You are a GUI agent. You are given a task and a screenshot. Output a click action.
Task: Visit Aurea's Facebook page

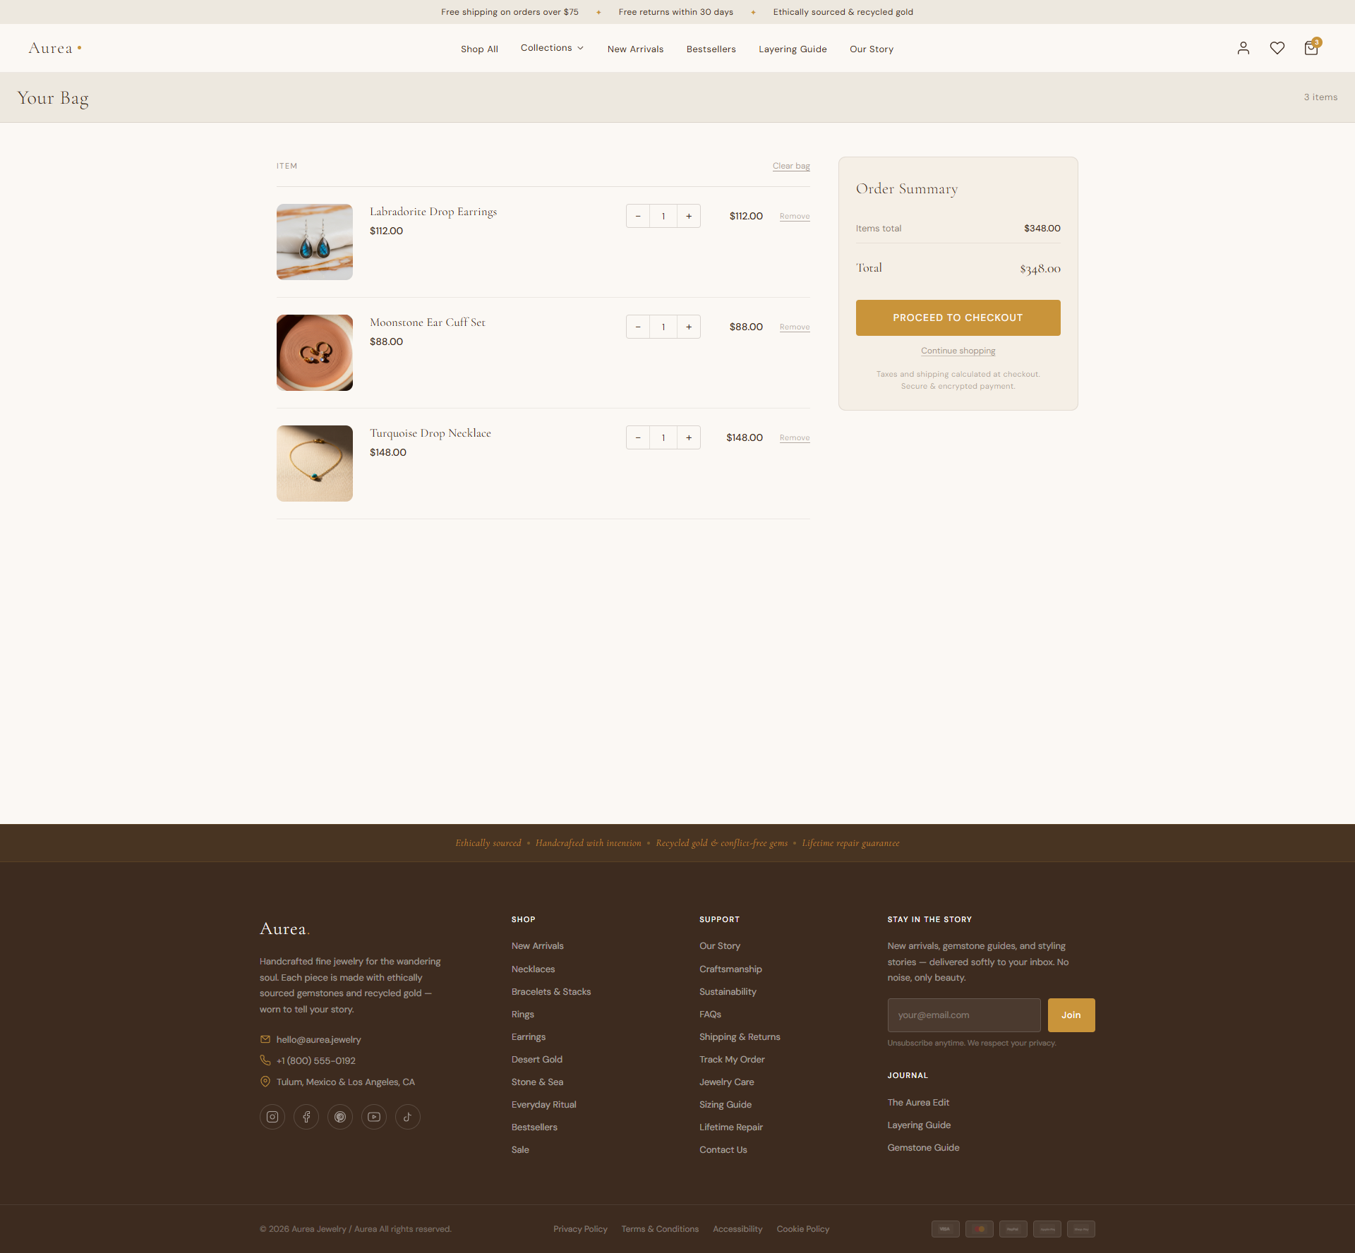coord(306,1117)
